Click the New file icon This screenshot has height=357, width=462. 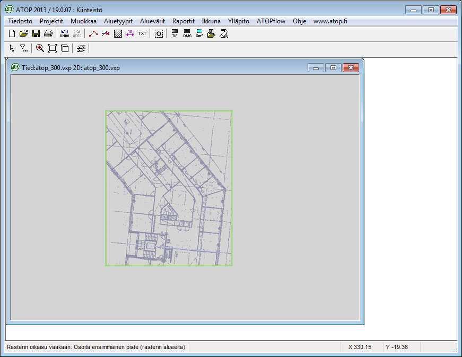click(x=12, y=33)
